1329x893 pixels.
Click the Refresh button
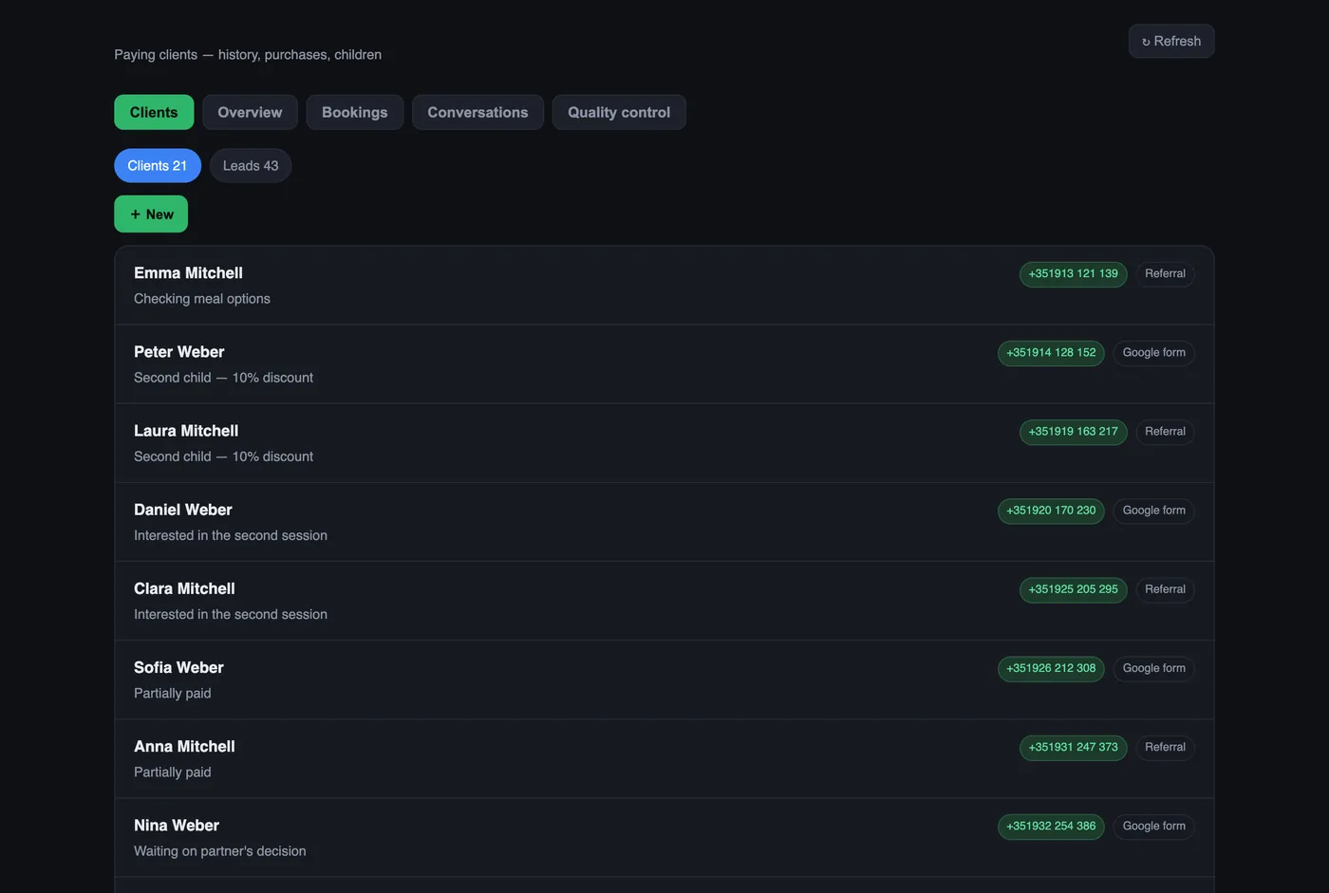pos(1170,41)
